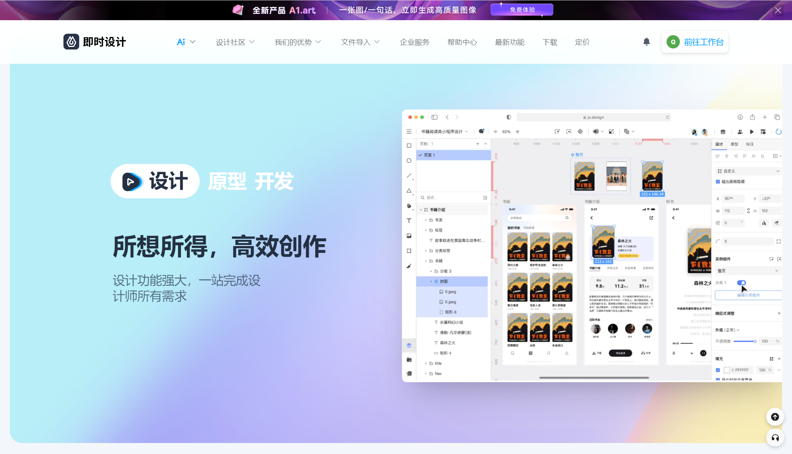This screenshot has height=454, width=792.
Task: Click the 我们的优势 navigation menu
Action: pos(298,42)
